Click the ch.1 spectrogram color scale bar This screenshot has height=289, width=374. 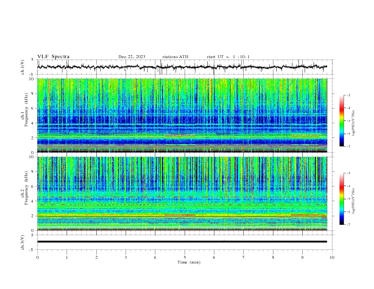tap(341, 121)
